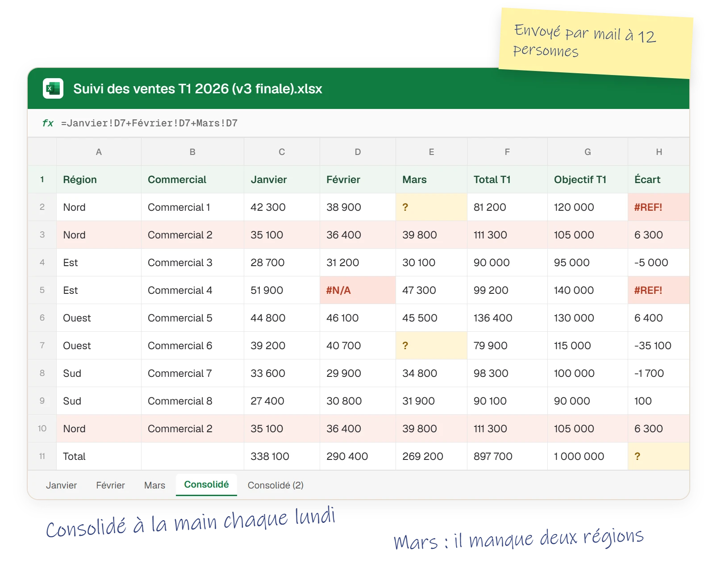Click the Commercial header cell

(192, 179)
